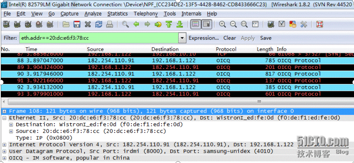
Task: Go to first packet with up-arrow icon
Action: (x=169, y=24)
